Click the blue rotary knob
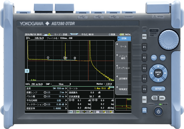The image size is (184, 129). [169, 40]
